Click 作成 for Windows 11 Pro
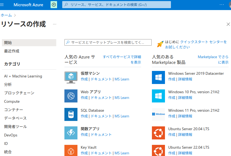231x156 pixels. point(172,116)
